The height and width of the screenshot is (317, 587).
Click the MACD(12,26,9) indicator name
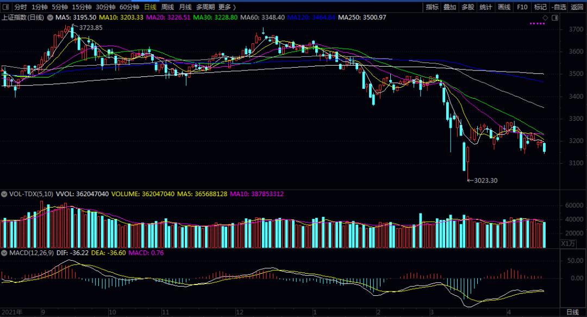pyautogui.click(x=32, y=253)
